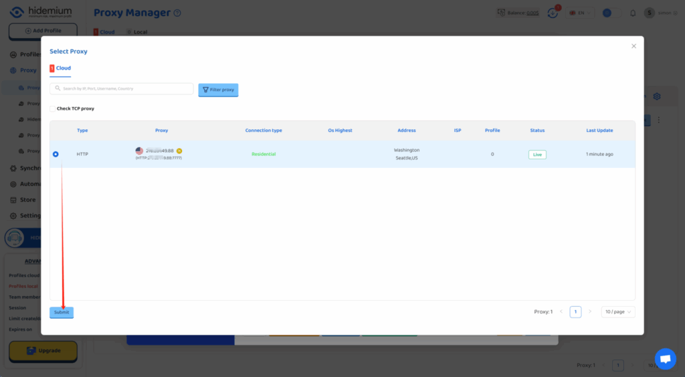
Task: Open the EN language dropdown
Action: 580,13
